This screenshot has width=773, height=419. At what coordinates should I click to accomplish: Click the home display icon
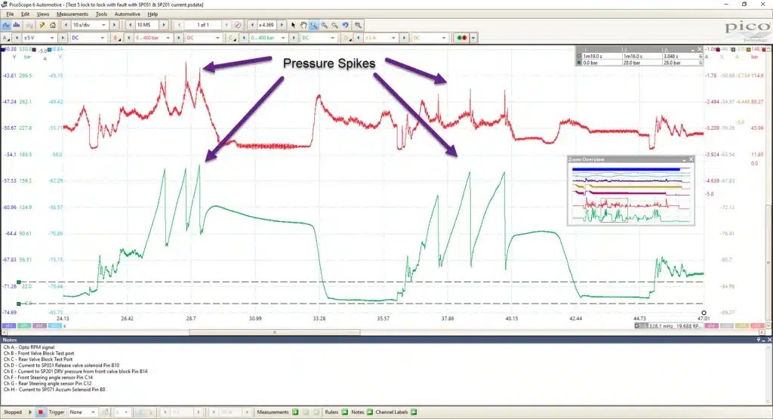coord(52,25)
